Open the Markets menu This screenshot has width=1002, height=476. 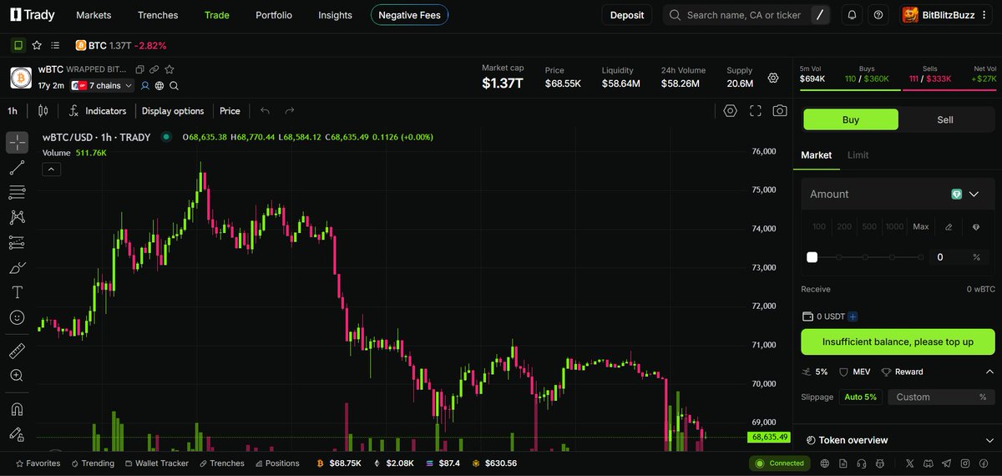point(94,15)
